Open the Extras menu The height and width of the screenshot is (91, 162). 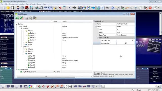tap(39, 4)
